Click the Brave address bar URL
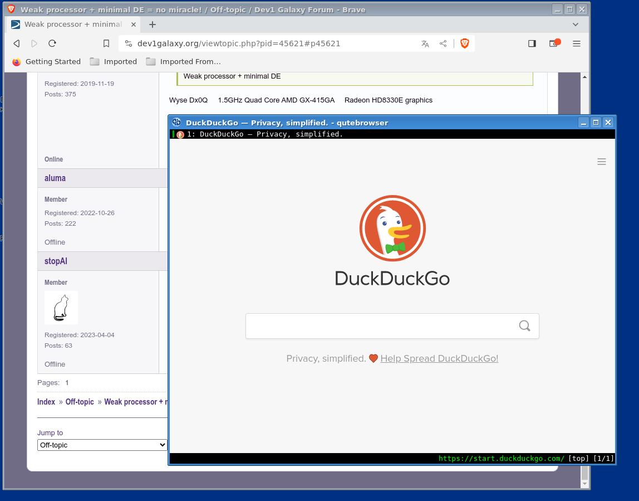This screenshot has height=501, width=639. (x=238, y=43)
